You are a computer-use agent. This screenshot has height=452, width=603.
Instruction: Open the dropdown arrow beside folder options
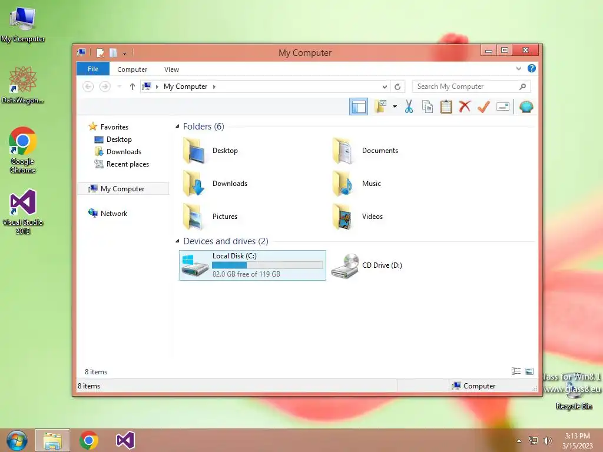pyautogui.click(x=395, y=107)
